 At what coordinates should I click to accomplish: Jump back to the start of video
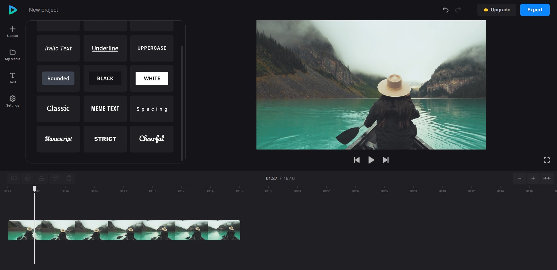[x=357, y=160]
